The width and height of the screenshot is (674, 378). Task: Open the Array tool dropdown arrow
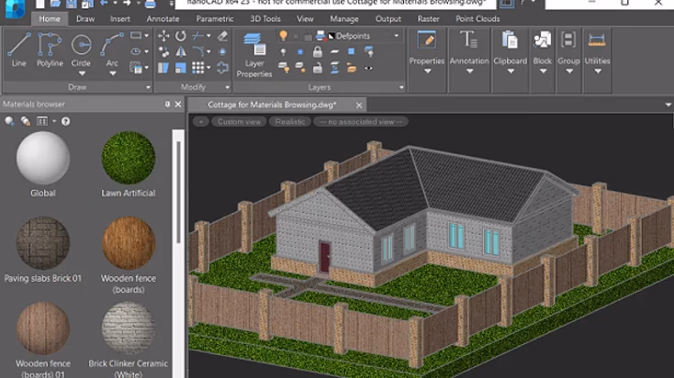[x=208, y=68]
